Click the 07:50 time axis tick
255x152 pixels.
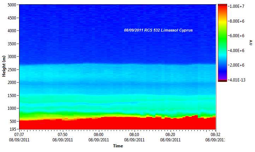(62, 135)
